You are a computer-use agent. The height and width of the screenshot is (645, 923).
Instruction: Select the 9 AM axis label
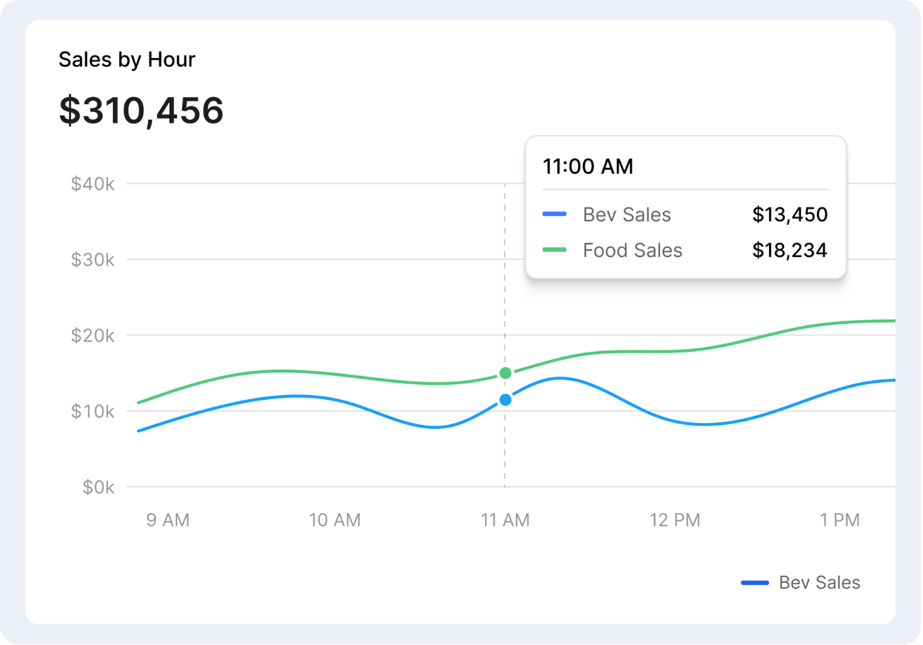pyautogui.click(x=168, y=520)
